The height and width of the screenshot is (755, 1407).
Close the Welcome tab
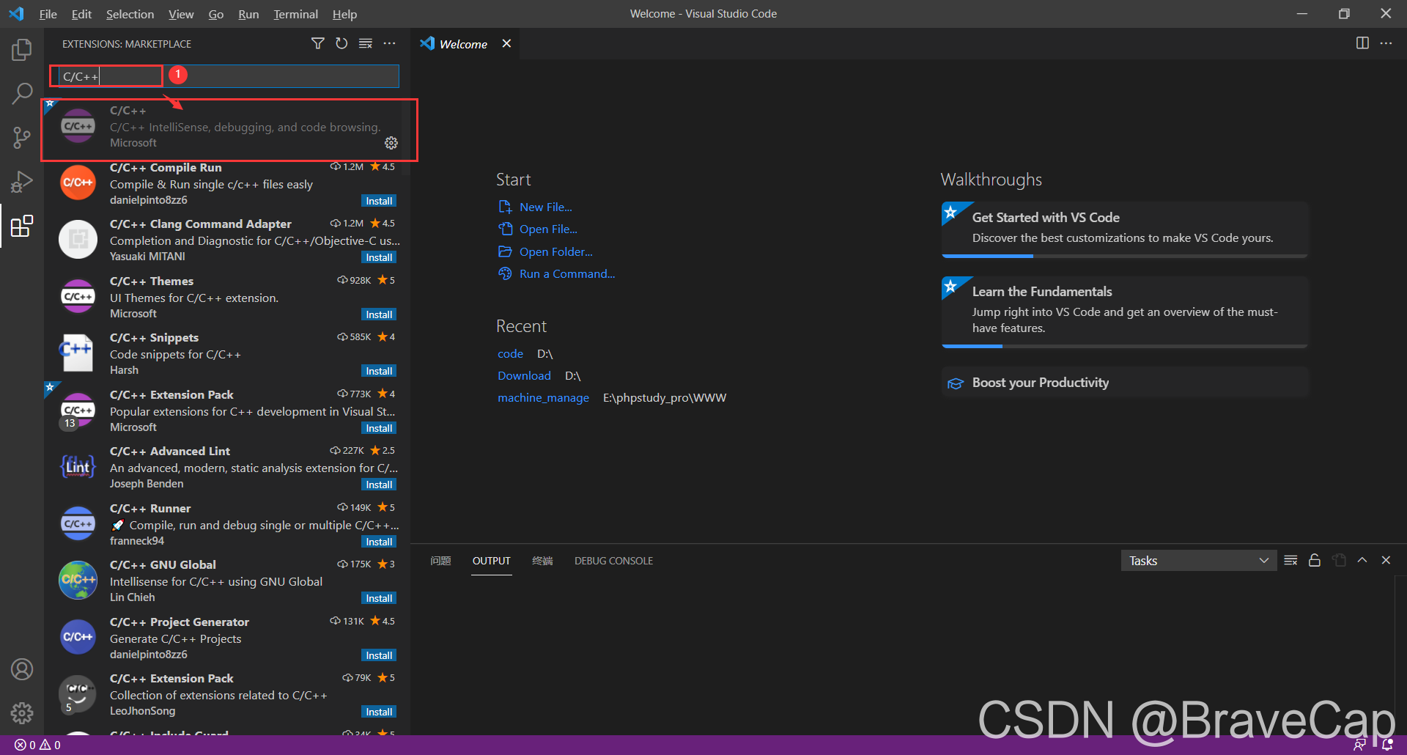tap(506, 44)
